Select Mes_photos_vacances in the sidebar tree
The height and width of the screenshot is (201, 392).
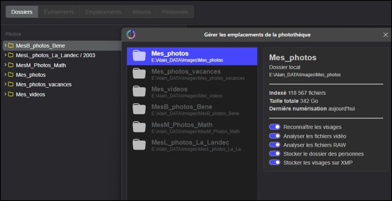[44, 85]
